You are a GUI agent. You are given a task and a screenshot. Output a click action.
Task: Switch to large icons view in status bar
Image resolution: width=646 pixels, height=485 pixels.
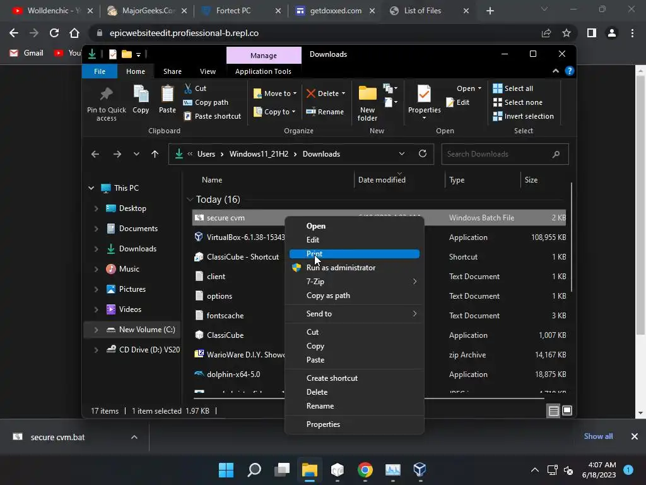point(567,410)
